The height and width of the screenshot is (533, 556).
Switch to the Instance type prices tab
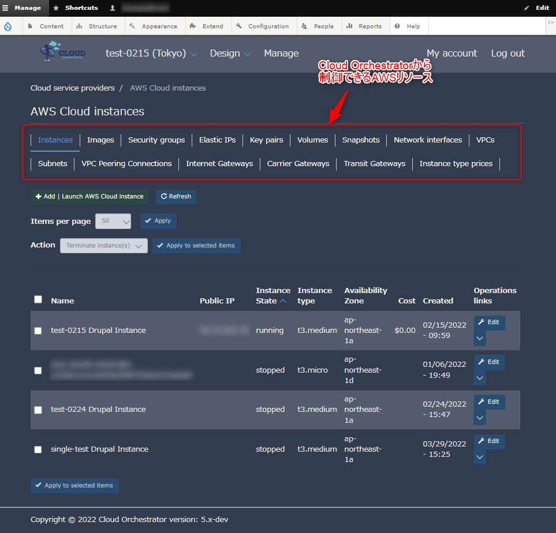(456, 164)
